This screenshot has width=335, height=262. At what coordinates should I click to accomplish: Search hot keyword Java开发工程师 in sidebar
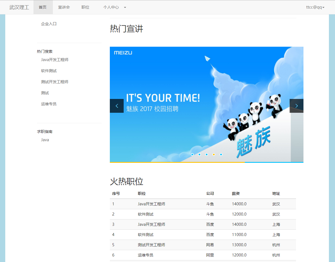point(55,60)
